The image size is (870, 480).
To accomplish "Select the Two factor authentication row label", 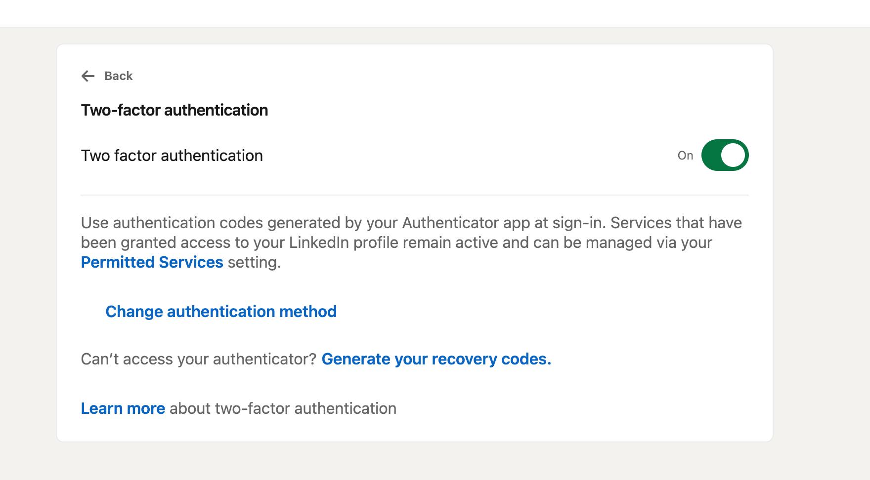I will (172, 155).
